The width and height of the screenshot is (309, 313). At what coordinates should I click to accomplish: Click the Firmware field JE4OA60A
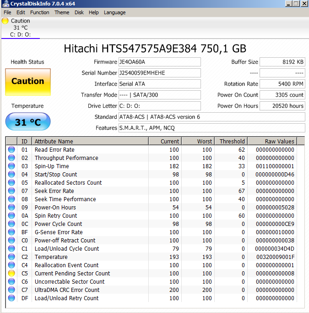(x=160, y=62)
